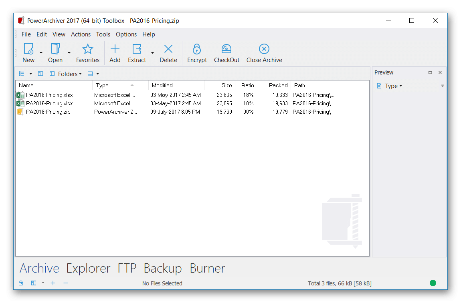Open the Tools menu

[x=103, y=34]
